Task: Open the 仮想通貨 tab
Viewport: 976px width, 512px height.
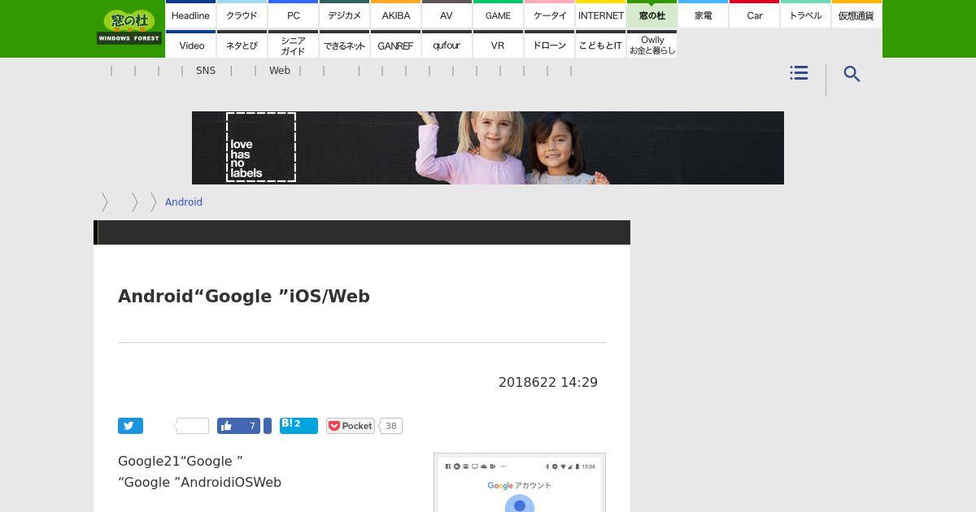Action: 856,15
